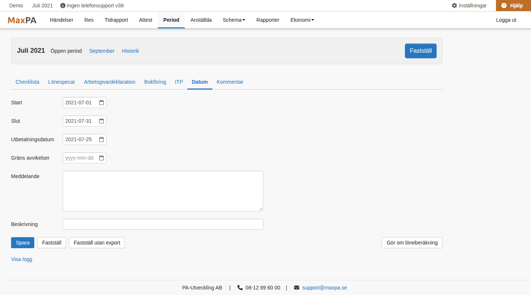The width and height of the screenshot is (531, 295).
Task: Click the blue Spara button
Action: 22,243
